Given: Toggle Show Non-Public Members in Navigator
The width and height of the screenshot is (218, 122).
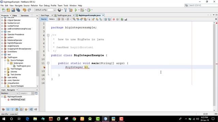Looking at the screenshot, I should pyautogui.click(x=17, y=109).
